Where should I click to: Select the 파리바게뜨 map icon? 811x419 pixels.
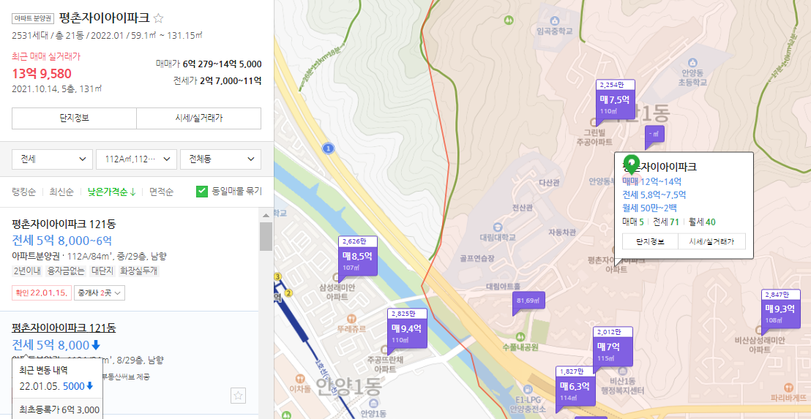coord(788,386)
